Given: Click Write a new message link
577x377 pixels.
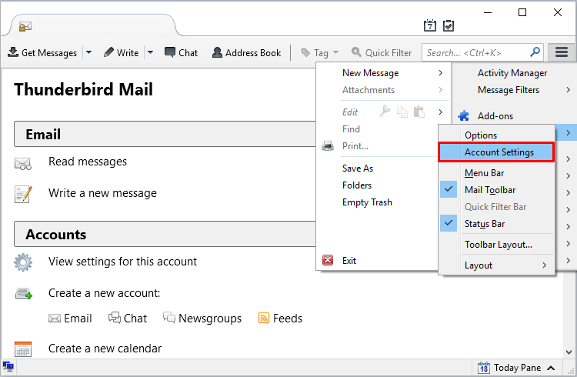Looking at the screenshot, I should (102, 193).
